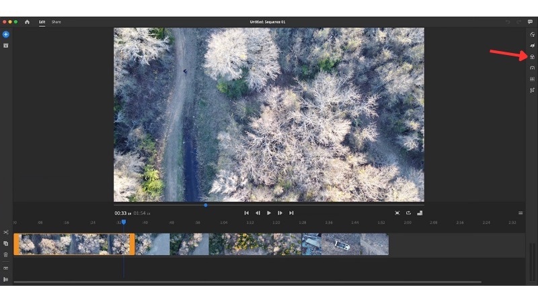Open the aspect ratio orientation control
Screen dimensions: 538x302
click(420, 213)
